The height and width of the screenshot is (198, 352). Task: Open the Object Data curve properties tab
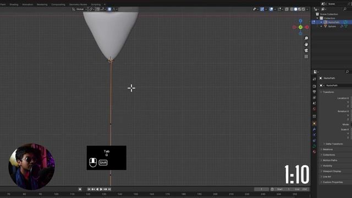pyautogui.click(x=314, y=146)
